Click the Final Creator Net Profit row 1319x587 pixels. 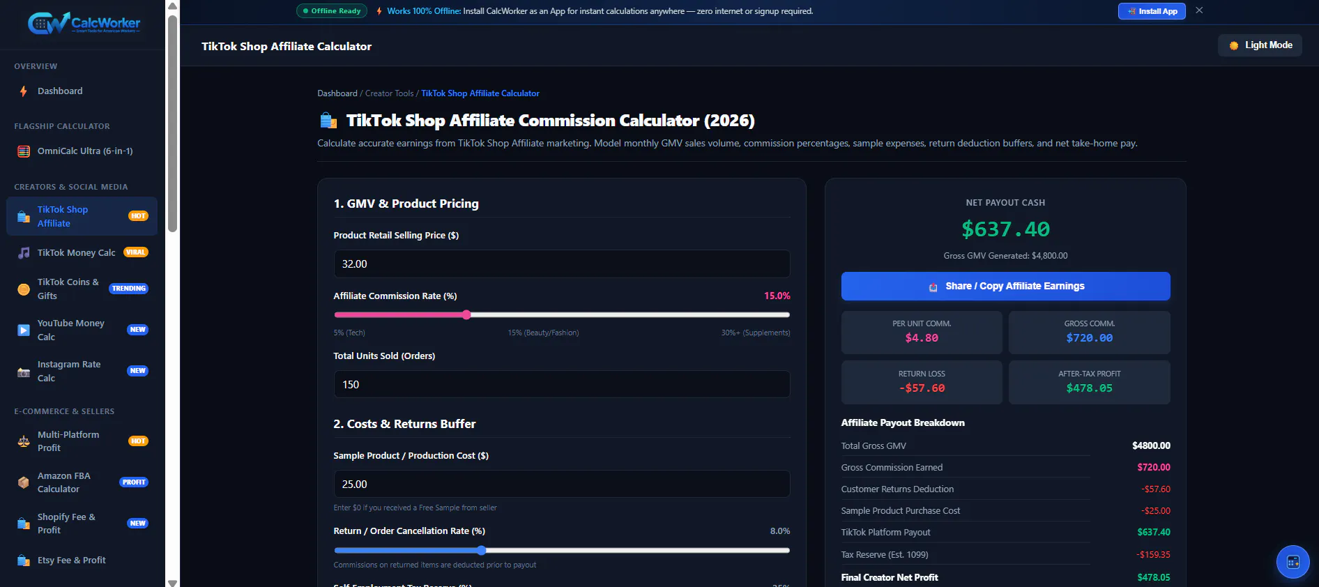coord(1005,578)
